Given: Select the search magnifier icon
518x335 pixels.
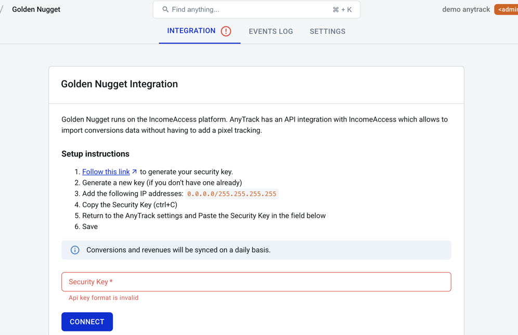Looking at the screenshot, I should pos(163,9).
